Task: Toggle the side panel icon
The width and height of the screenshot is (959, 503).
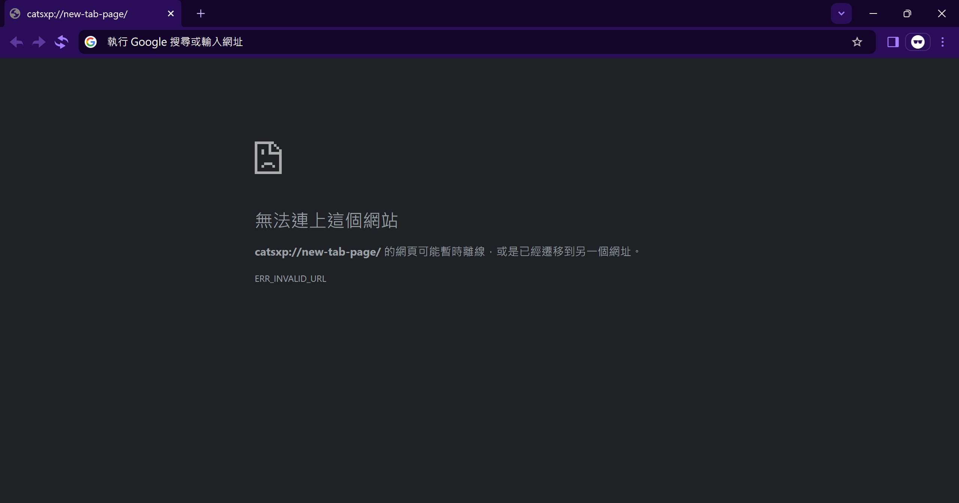Action: pyautogui.click(x=893, y=42)
